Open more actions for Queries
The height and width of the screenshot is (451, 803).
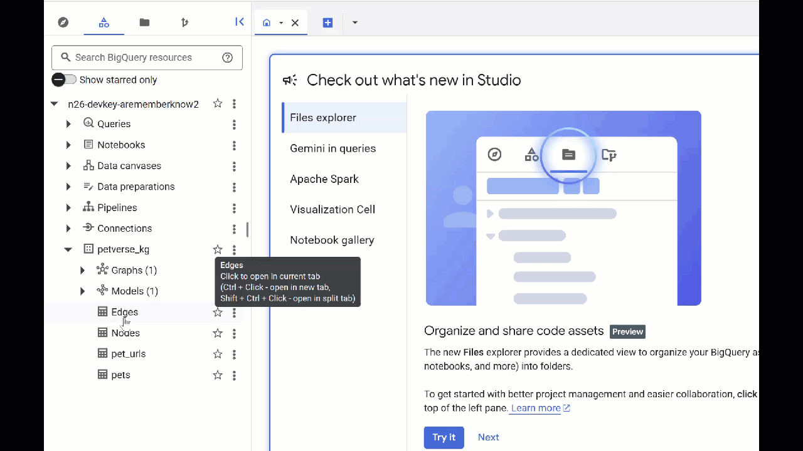pos(234,125)
